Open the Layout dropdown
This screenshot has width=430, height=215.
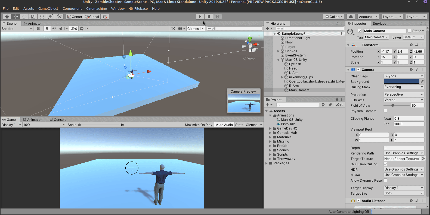click(416, 17)
